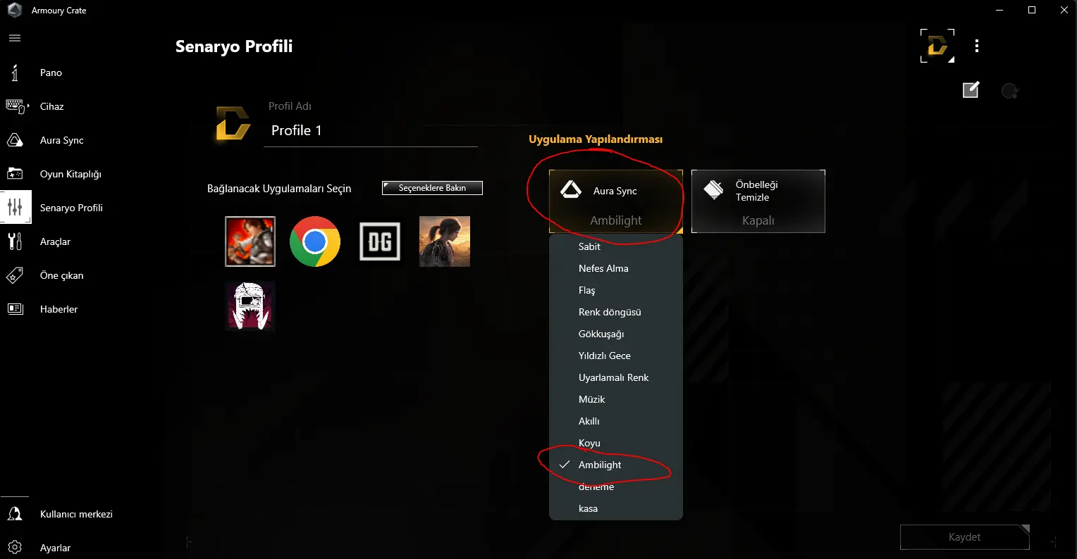Select the DG game icon

pyautogui.click(x=380, y=241)
